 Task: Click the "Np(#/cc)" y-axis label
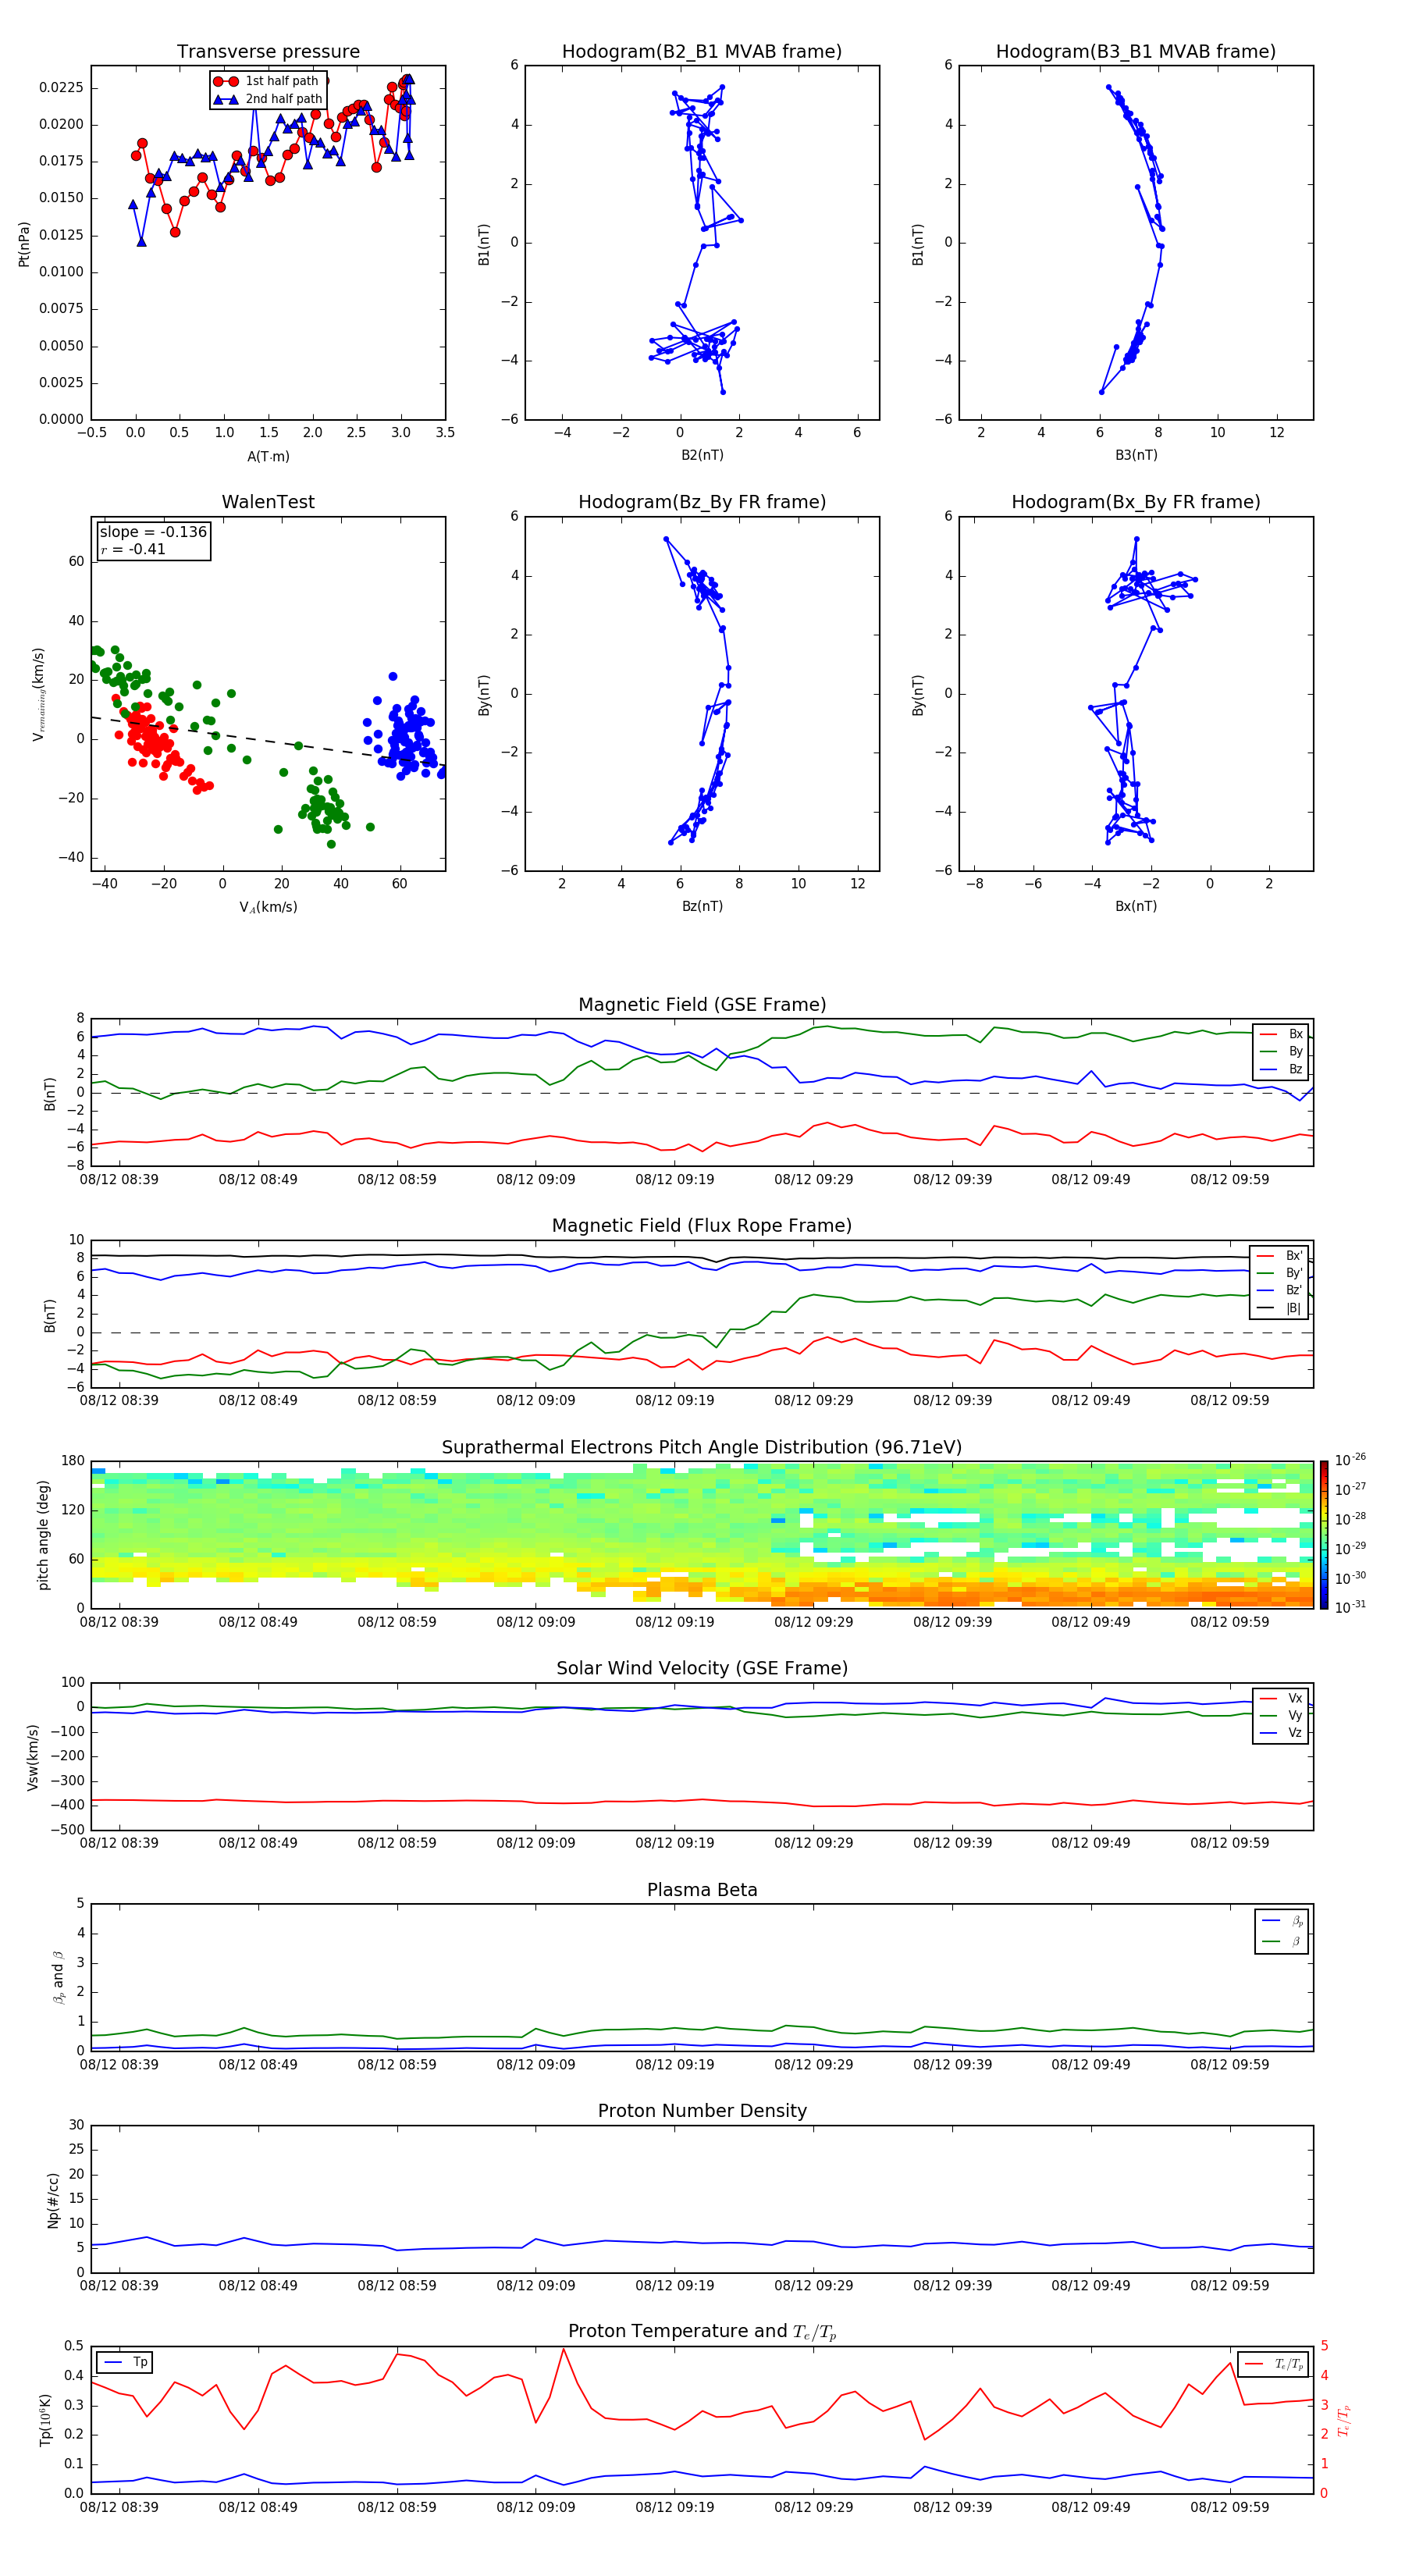[53, 2200]
